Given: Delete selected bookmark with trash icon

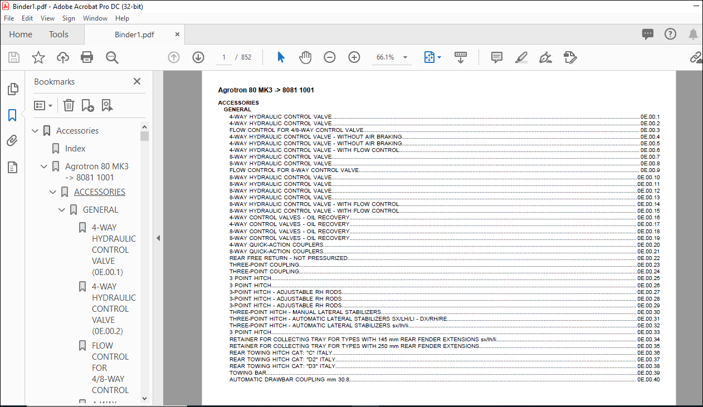Looking at the screenshot, I should (x=69, y=105).
